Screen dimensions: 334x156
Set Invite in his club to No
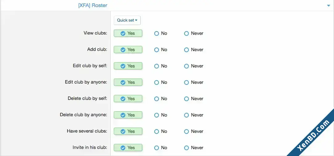pyautogui.click(x=161, y=148)
